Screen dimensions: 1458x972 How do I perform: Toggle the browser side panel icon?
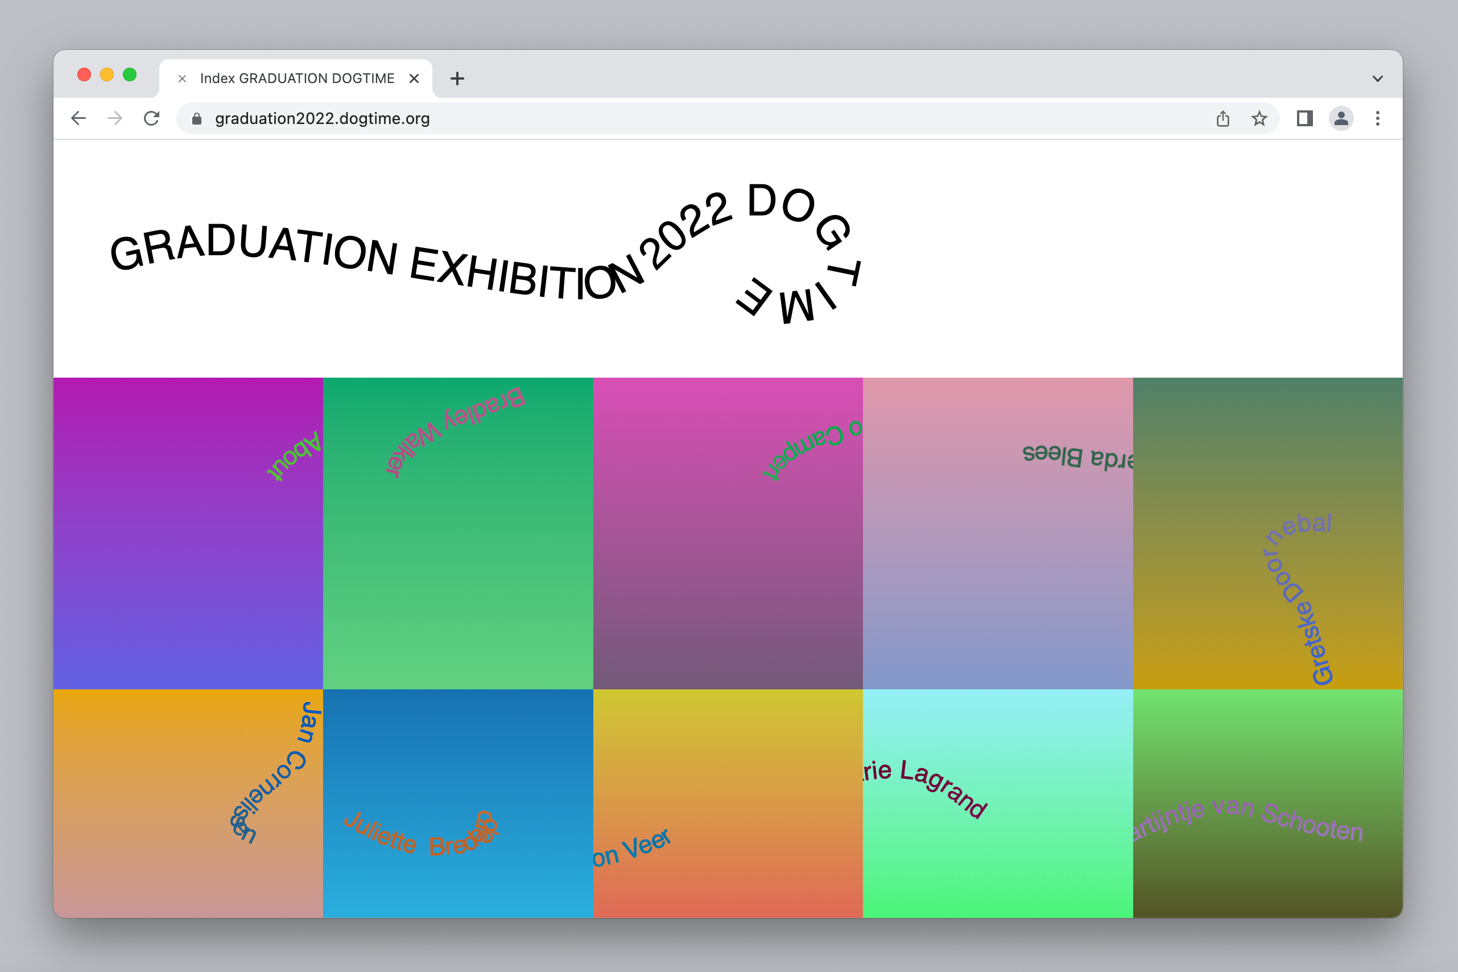point(1304,118)
